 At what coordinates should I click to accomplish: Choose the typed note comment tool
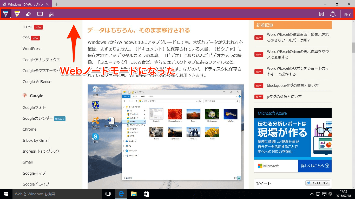[x=40, y=14]
